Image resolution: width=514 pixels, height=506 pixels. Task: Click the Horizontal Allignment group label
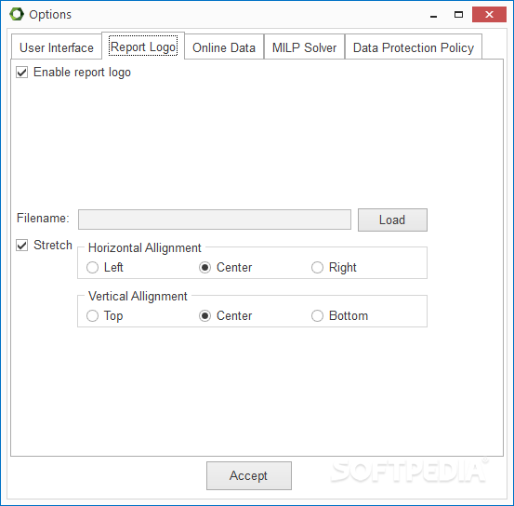point(145,247)
